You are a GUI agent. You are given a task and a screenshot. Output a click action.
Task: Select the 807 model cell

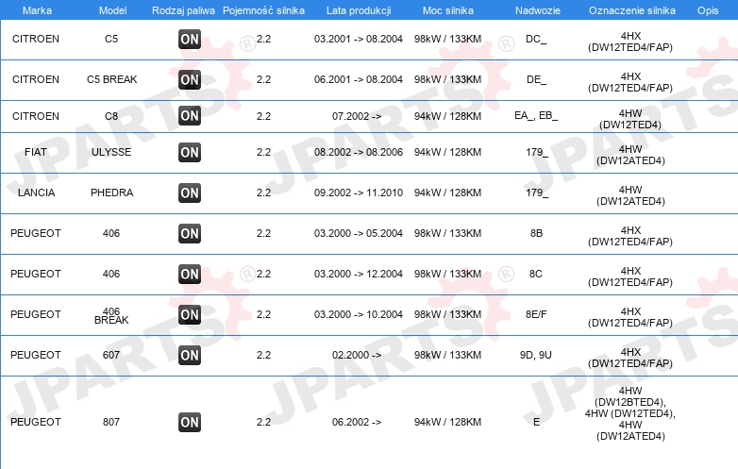pos(111,422)
